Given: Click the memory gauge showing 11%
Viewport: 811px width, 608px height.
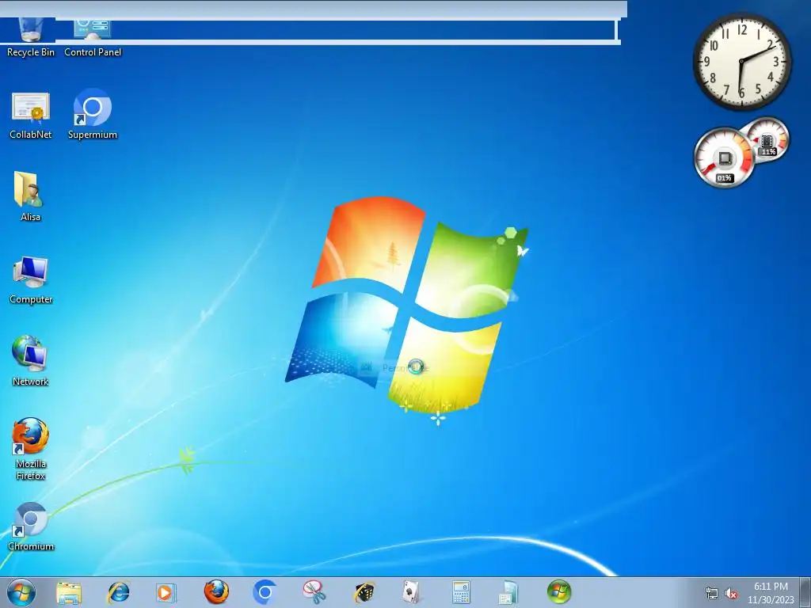Looking at the screenshot, I should coord(767,139).
